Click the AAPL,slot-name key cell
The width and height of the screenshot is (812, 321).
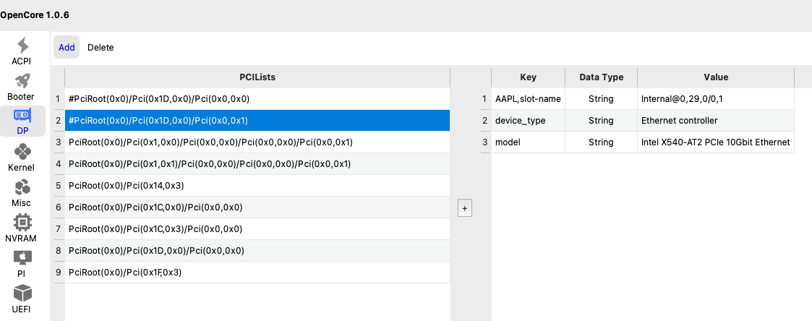(528, 98)
